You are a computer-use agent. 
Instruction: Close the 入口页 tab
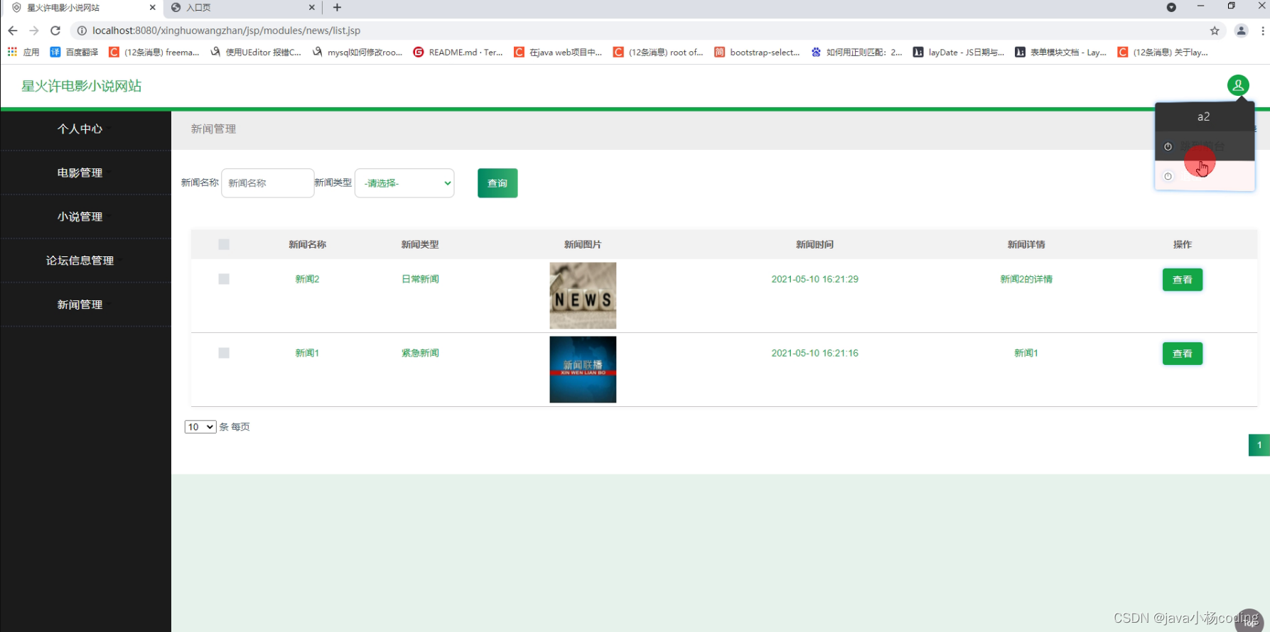click(311, 8)
